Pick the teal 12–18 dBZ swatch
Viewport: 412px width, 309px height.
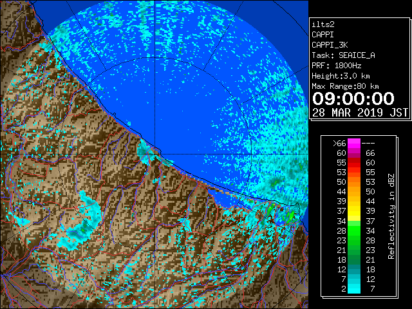click(354, 269)
